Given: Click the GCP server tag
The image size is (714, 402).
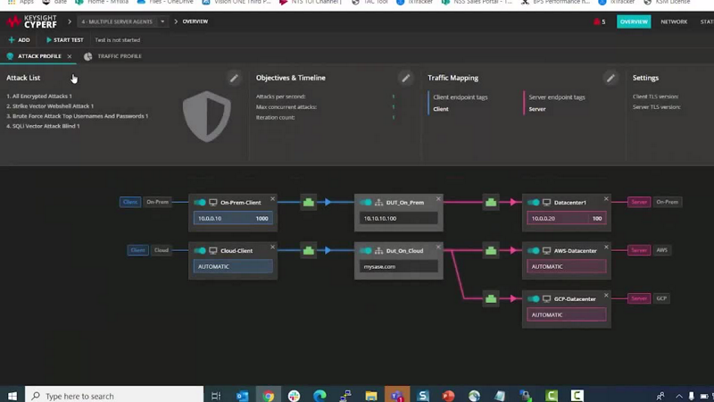Looking at the screenshot, I should pyautogui.click(x=661, y=298).
